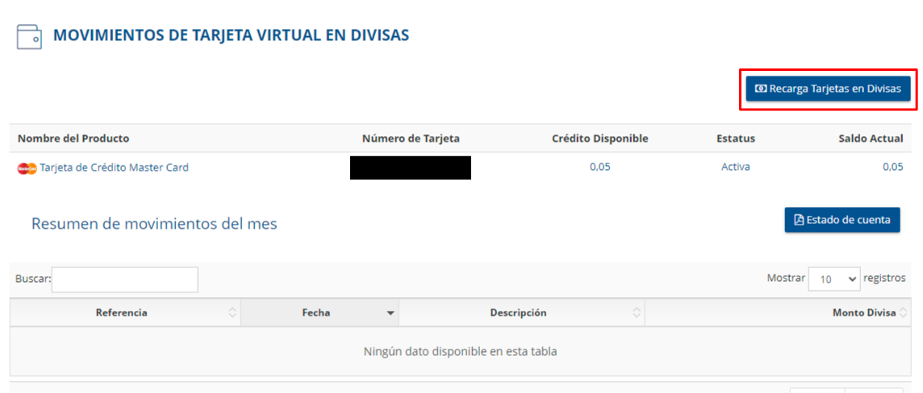Sort table by Descripción column
This screenshot has height=393, width=923.
521,312
